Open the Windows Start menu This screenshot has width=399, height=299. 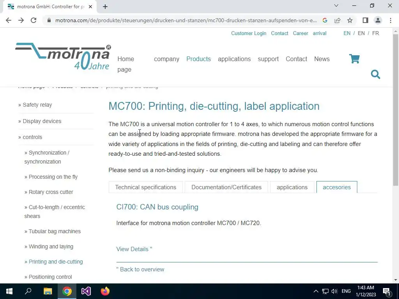click(x=9, y=291)
